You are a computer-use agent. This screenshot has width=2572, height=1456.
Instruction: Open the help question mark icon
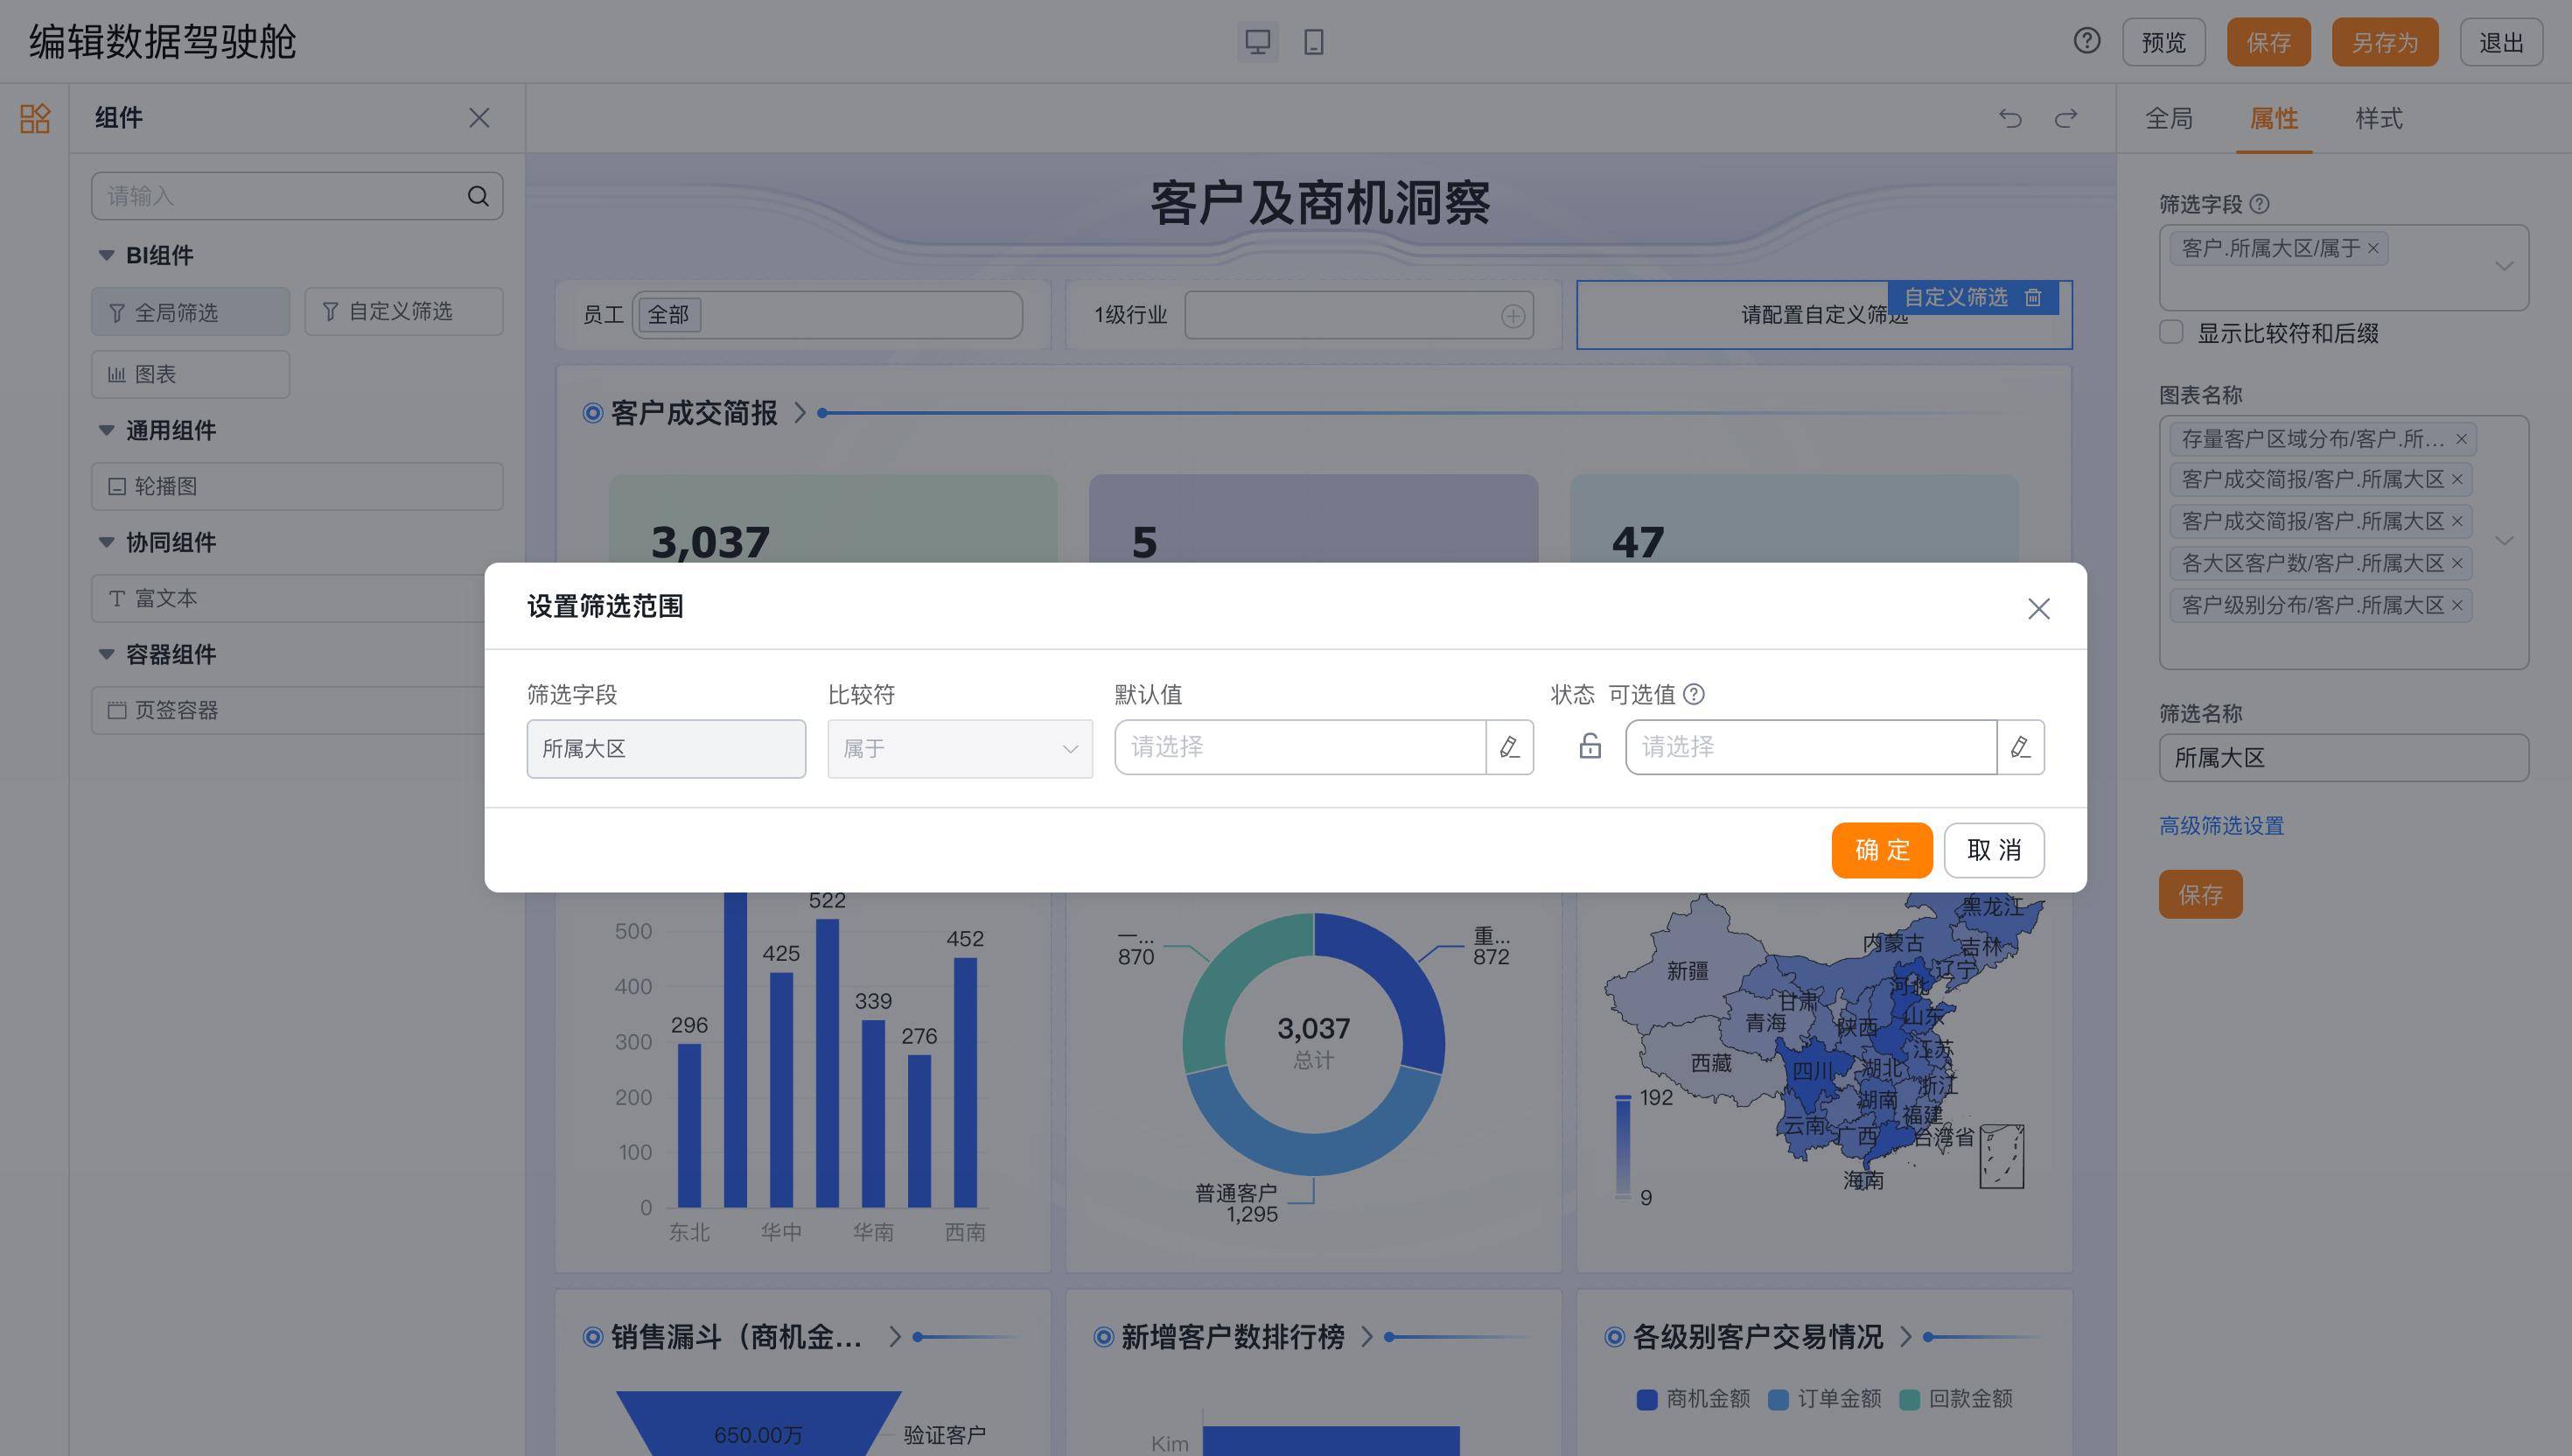(2086, 41)
